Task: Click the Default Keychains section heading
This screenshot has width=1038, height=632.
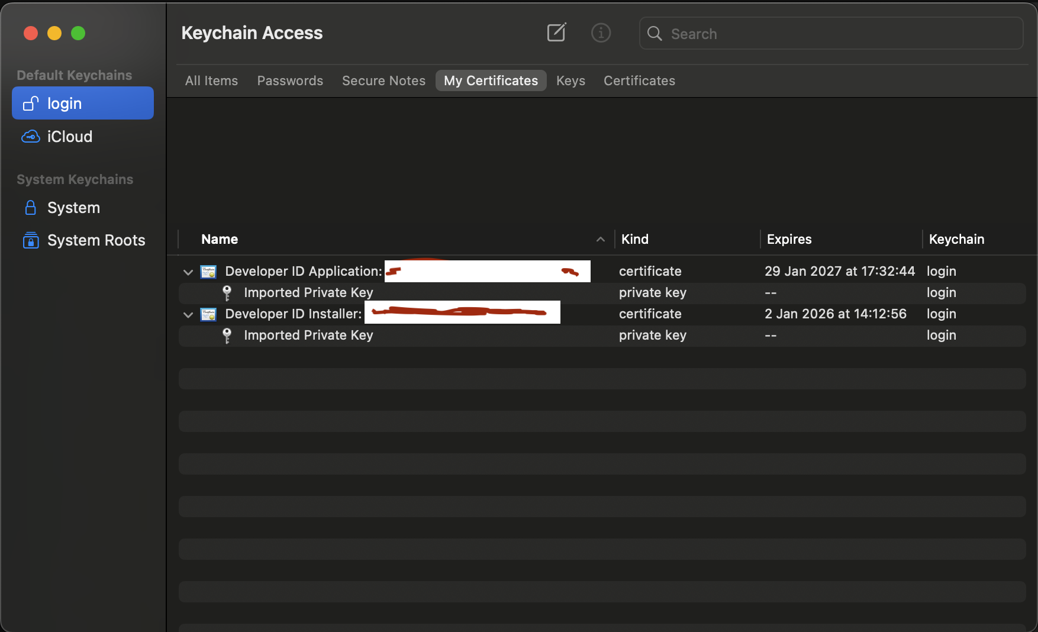Action: pyautogui.click(x=75, y=75)
